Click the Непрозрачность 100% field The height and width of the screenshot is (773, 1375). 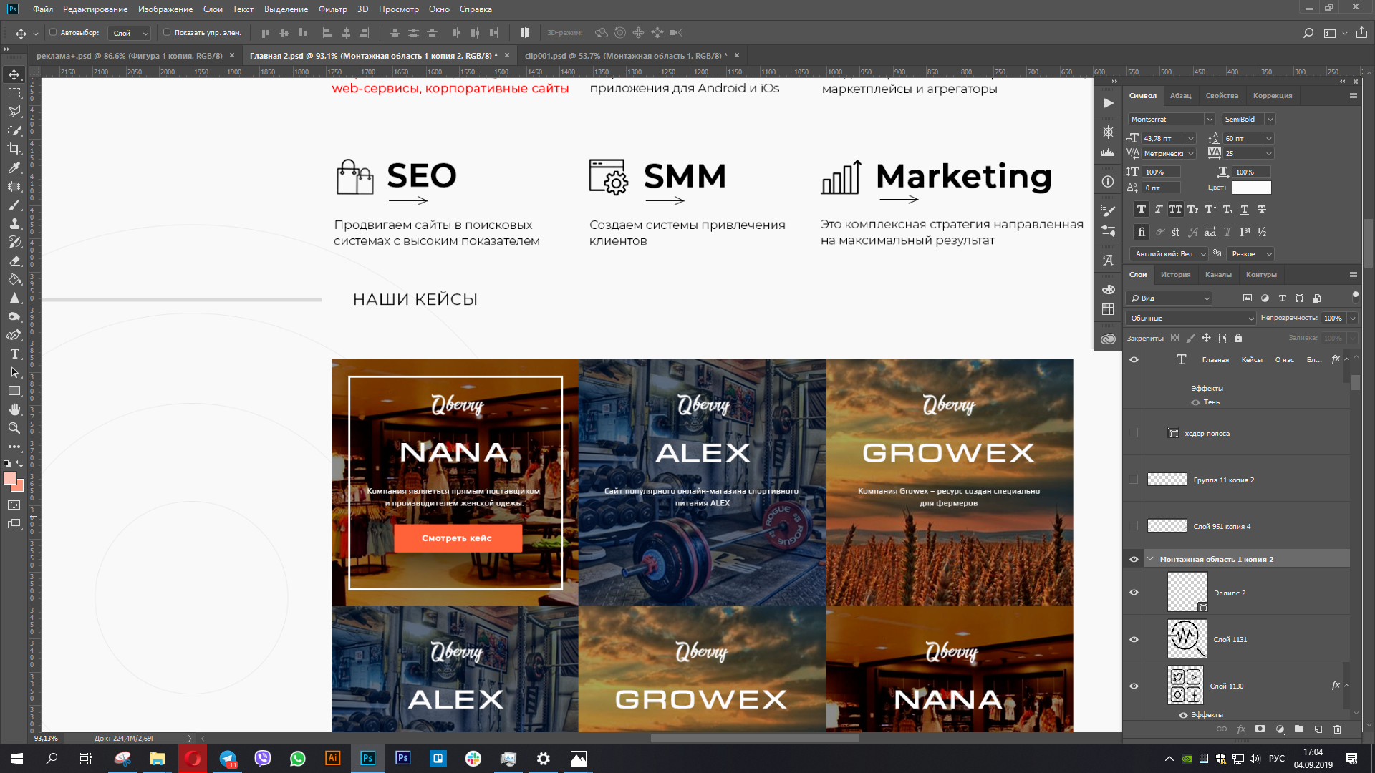tap(1333, 318)
